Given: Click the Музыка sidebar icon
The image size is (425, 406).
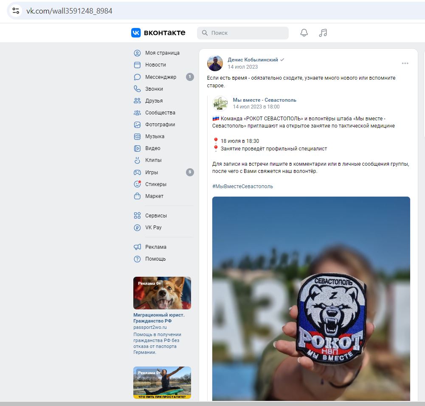Looking at the screenshot, I should [x=138, y=136].
